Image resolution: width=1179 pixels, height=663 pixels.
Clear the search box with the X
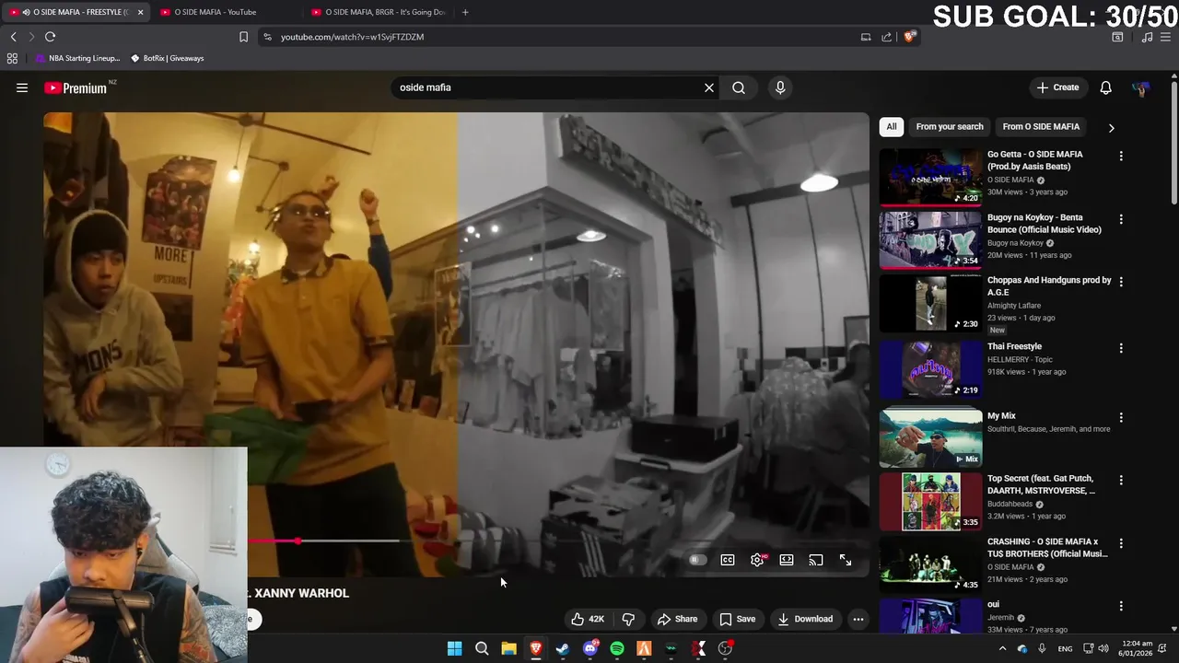point(709,87)
